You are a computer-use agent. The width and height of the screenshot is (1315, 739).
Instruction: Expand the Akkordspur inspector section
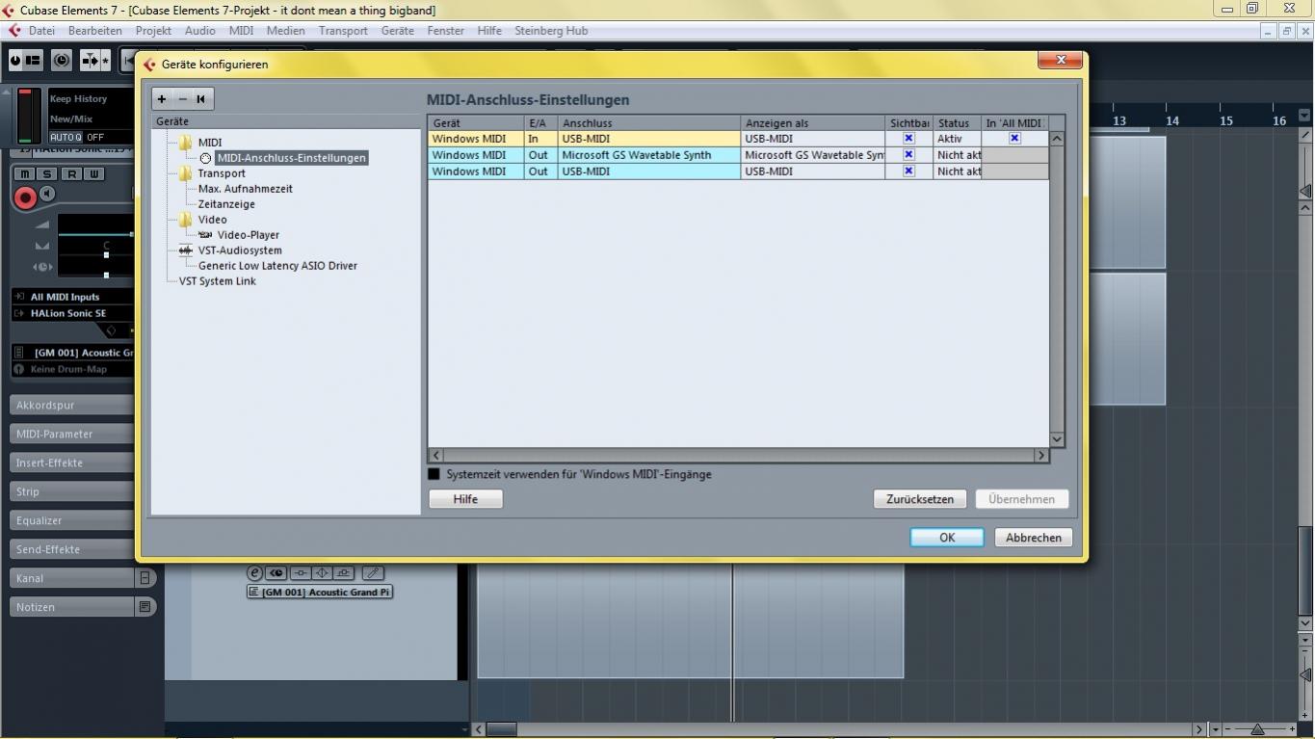click(72, 405)
